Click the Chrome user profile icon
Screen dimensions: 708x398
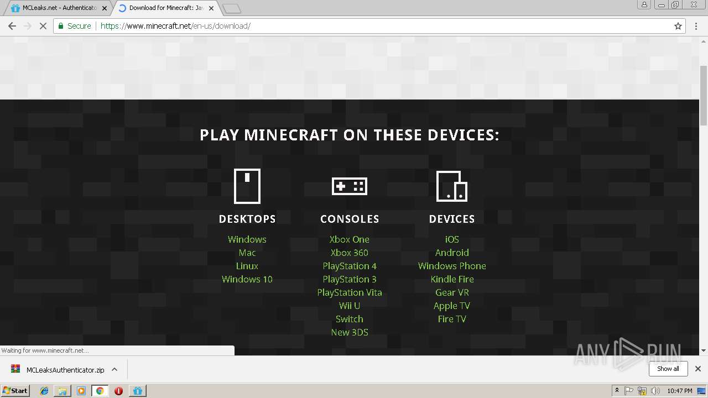tap(644, 4)
